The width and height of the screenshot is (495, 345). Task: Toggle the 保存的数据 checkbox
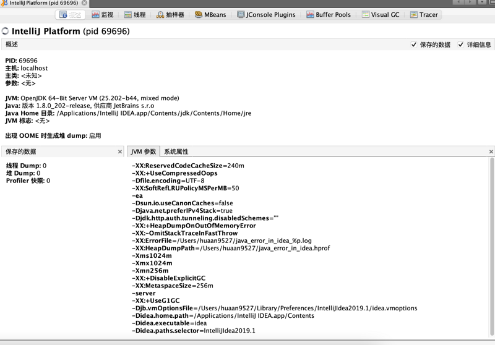413,45
